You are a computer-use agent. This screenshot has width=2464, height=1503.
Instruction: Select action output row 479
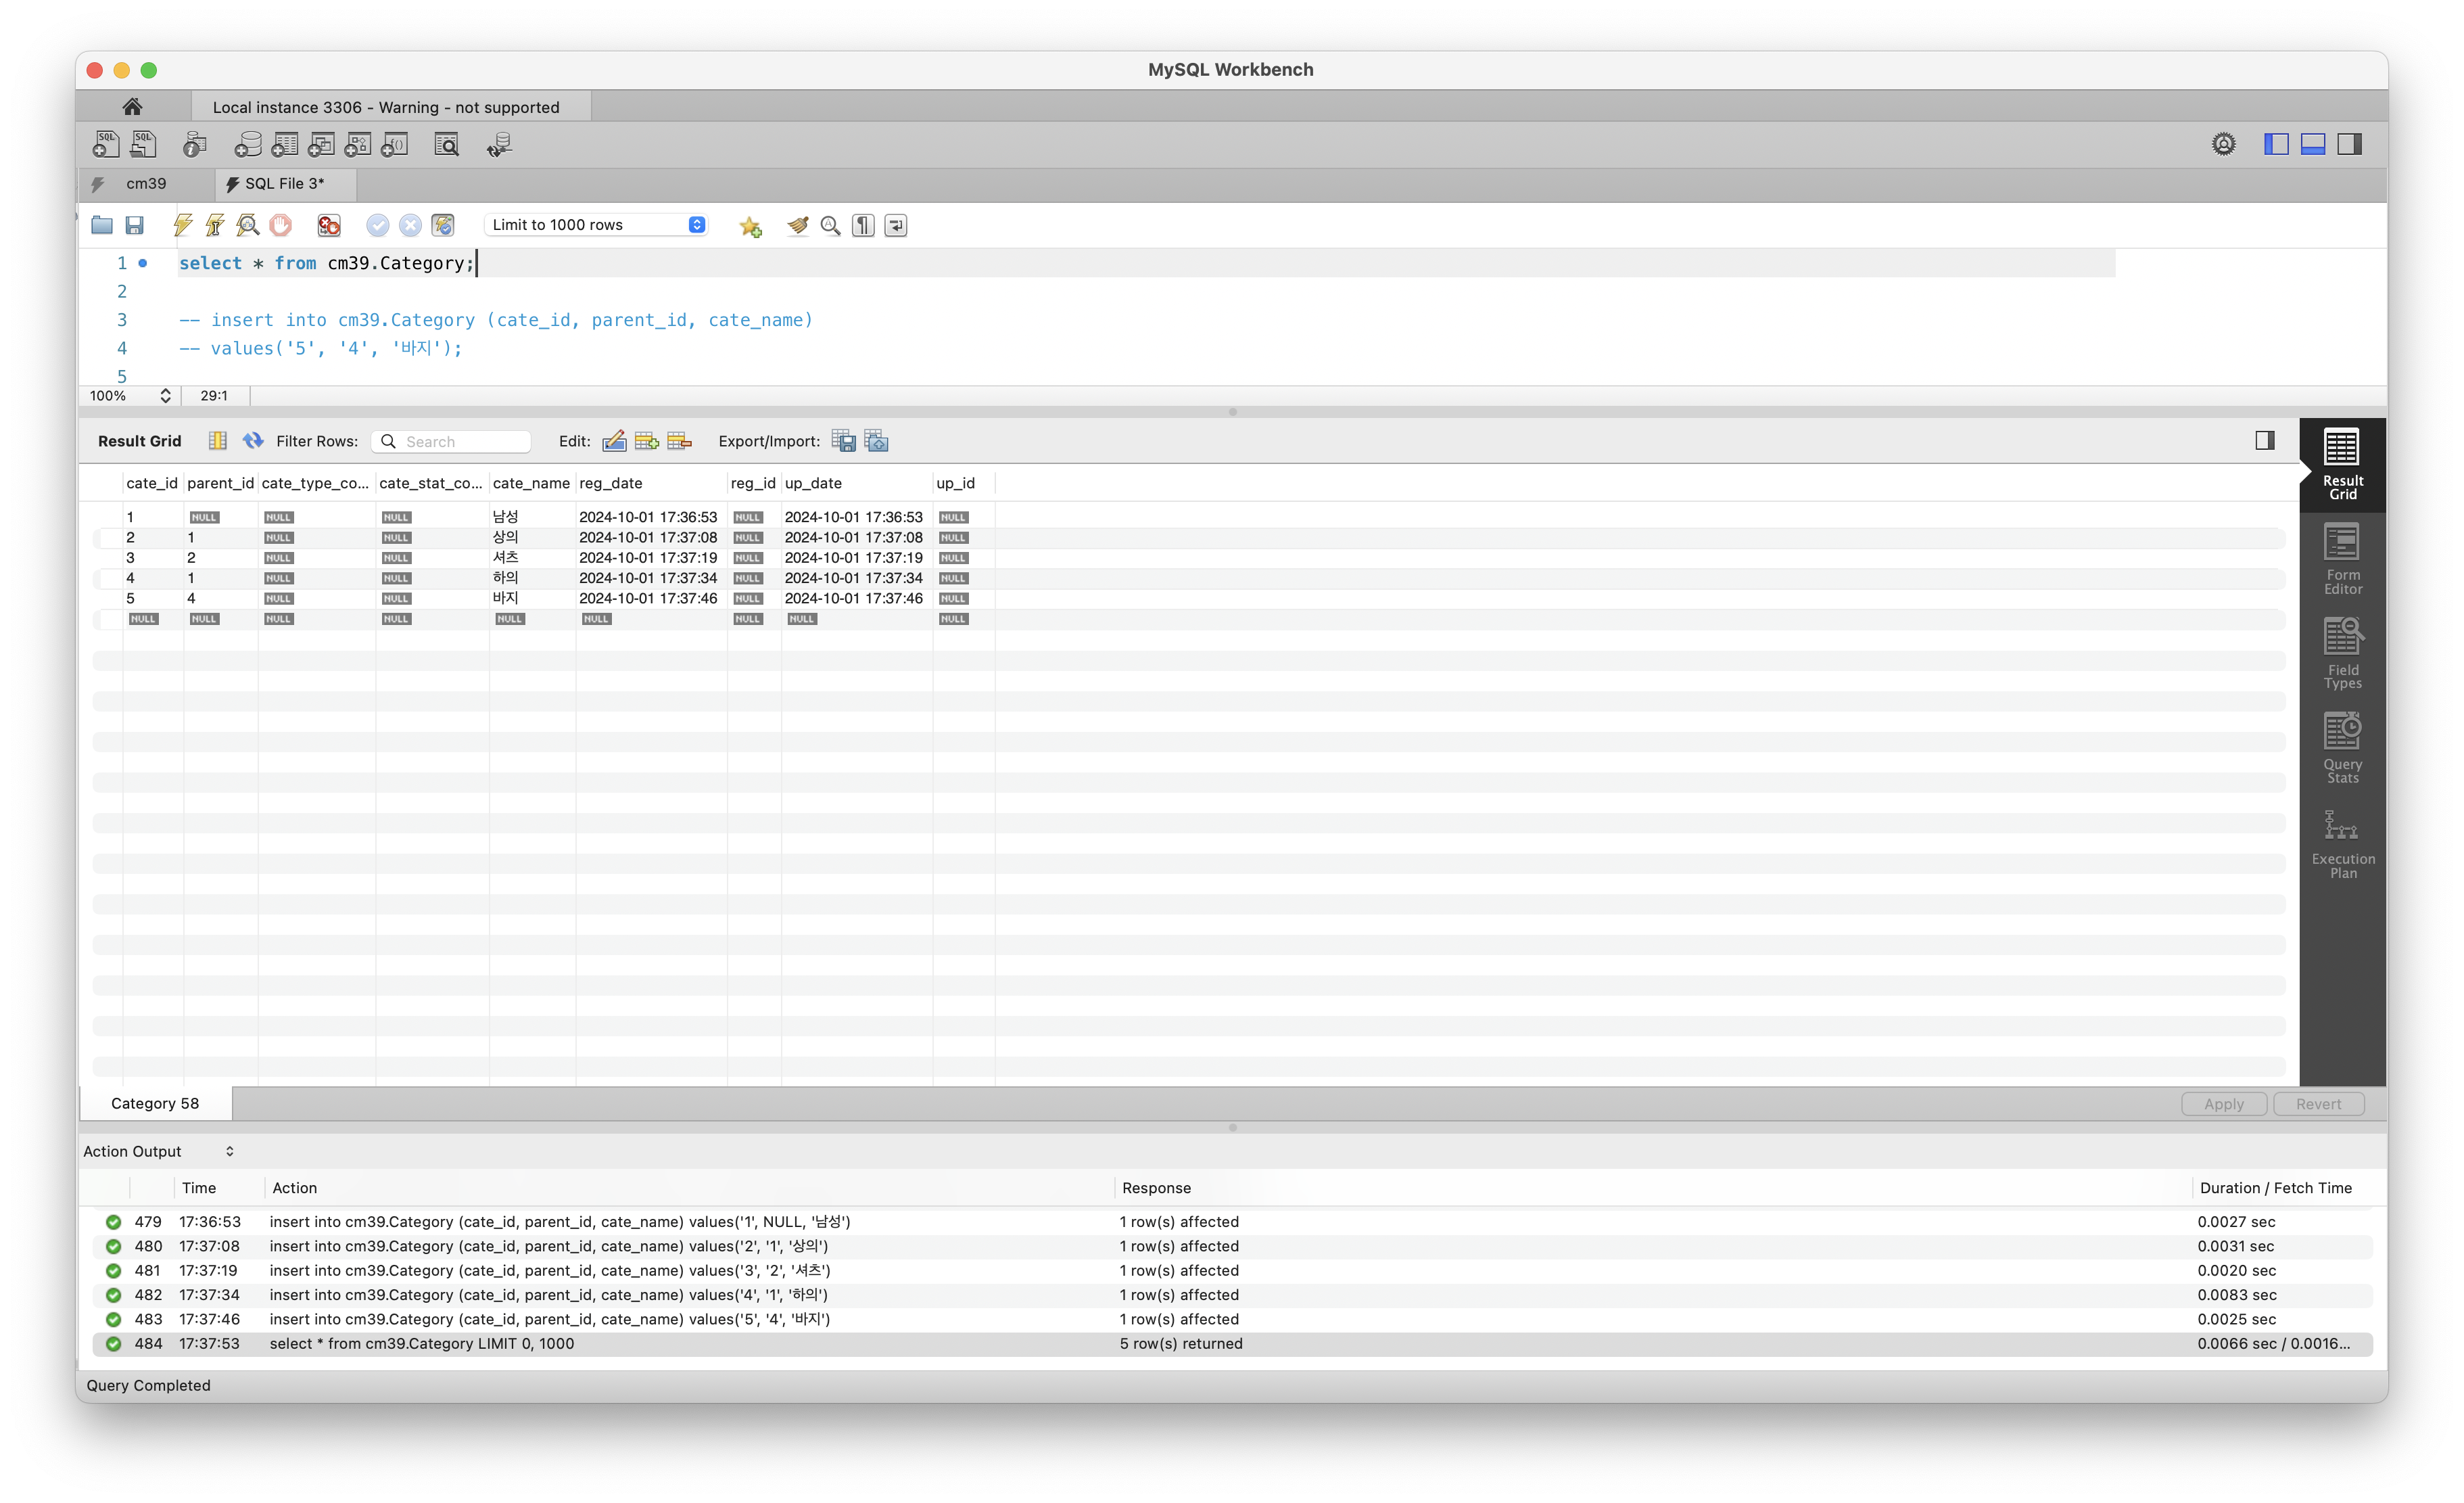(x=1232, y=1222)
